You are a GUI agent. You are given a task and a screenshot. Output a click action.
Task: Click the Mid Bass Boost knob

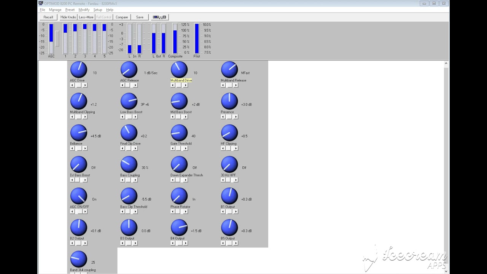coord(179,101)
